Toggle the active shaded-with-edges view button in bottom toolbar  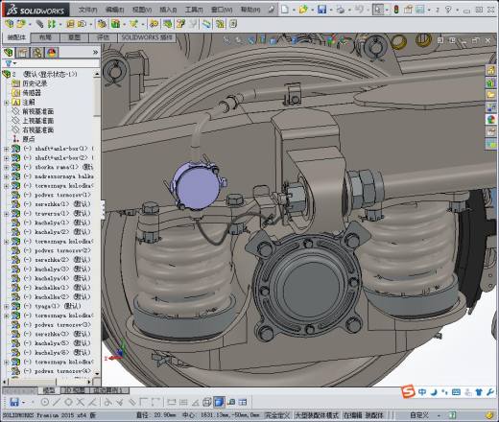point(219,402)
